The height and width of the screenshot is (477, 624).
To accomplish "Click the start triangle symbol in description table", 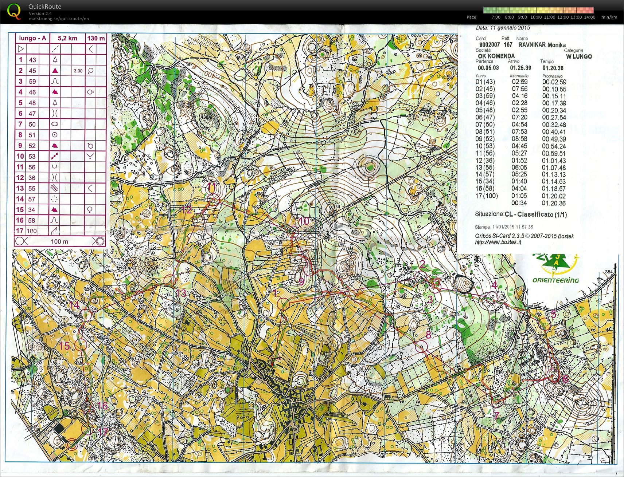I will (20, 49).
